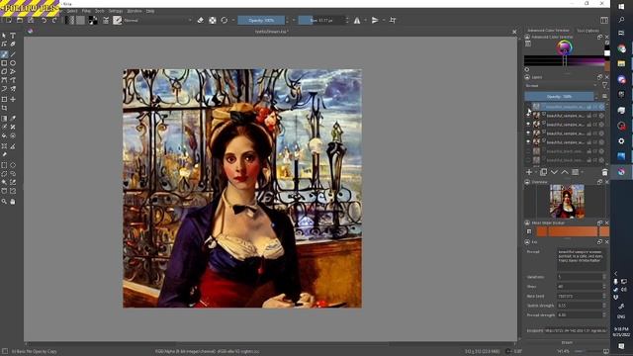This screenshot has height=356, width=633.
Task: Open the Layers docker blending mode dropdown
Action: [x=562, y=86]
